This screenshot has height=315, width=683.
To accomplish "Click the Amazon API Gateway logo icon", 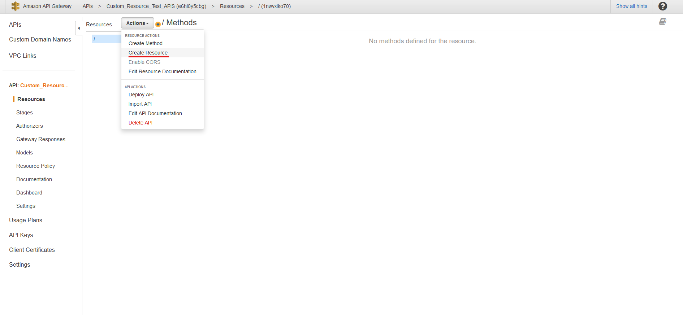I will 15,6.
